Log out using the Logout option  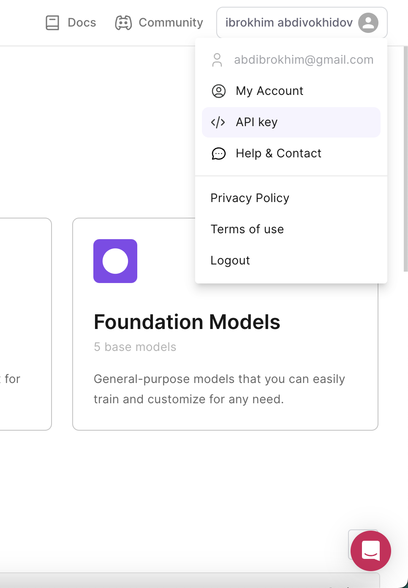click(x=230, y=261)
